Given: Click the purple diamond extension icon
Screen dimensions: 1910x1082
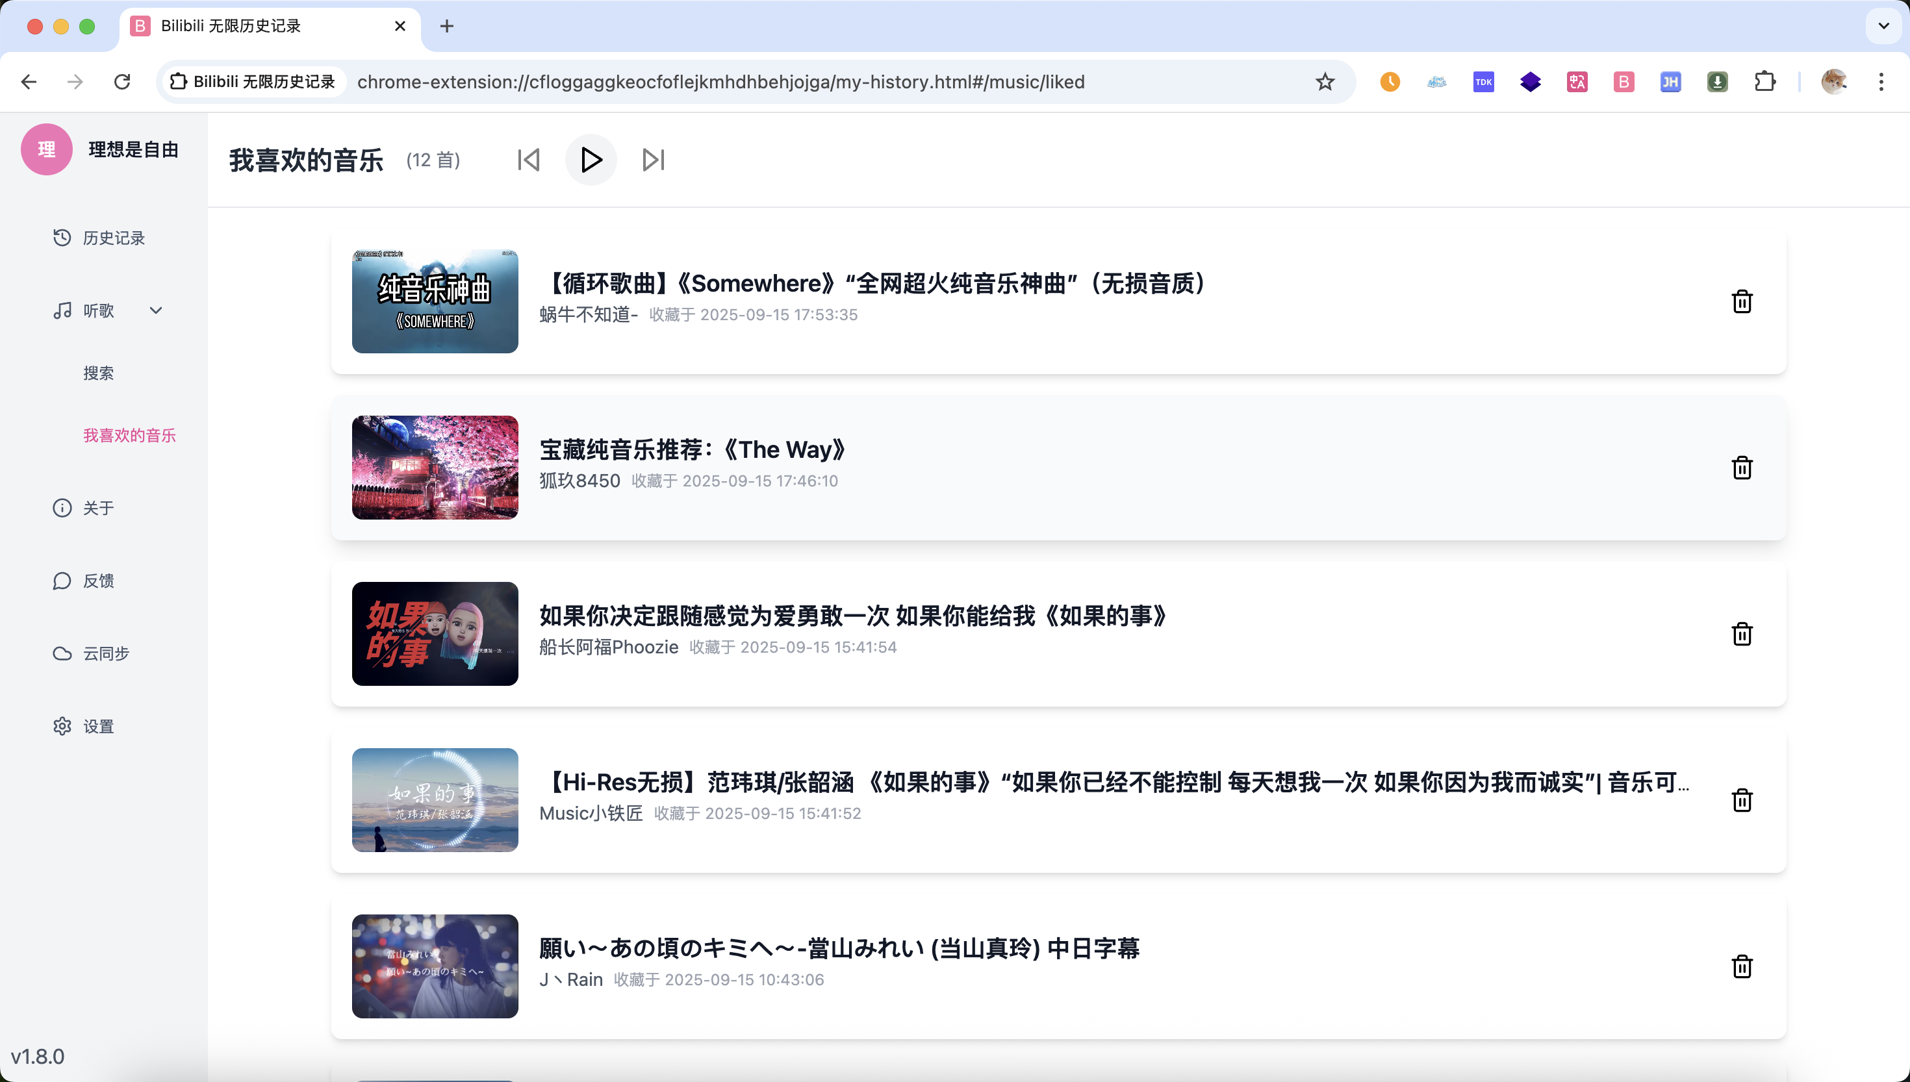Looking at the screenshot, I should [1530, 82].
